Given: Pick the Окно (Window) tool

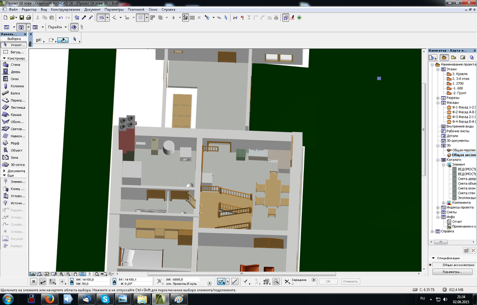Looking at the screenshot, I should (x=13, y=79).
